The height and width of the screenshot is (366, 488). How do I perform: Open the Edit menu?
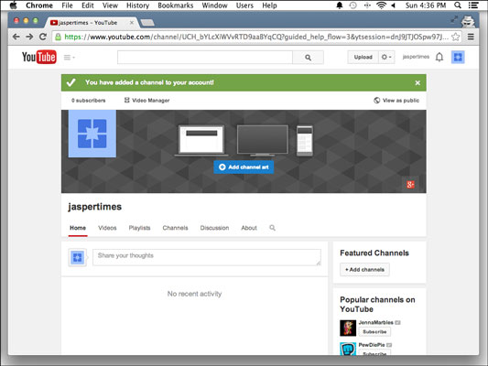click(x=88, y=5)
